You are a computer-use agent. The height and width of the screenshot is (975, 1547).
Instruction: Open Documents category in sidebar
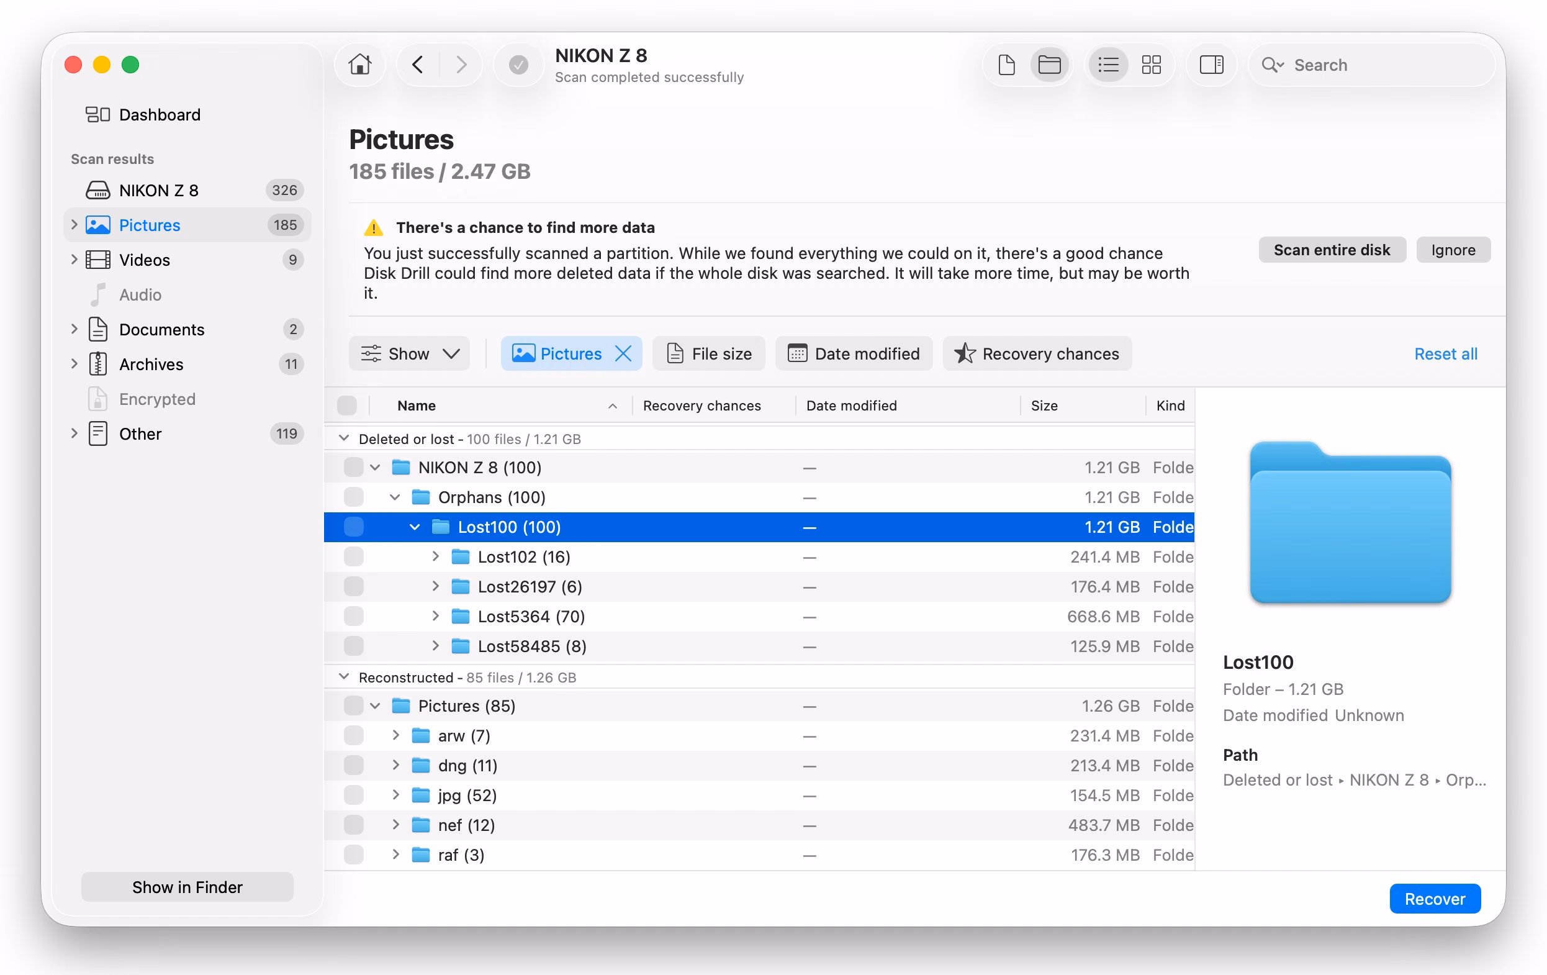(187, 329)
